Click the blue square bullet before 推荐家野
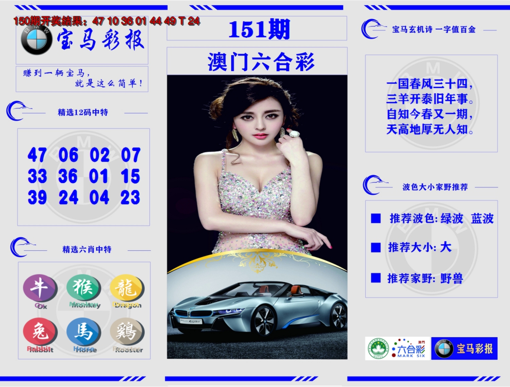The width and height of the screenshot is (510, 387). [x=376, y=278]
